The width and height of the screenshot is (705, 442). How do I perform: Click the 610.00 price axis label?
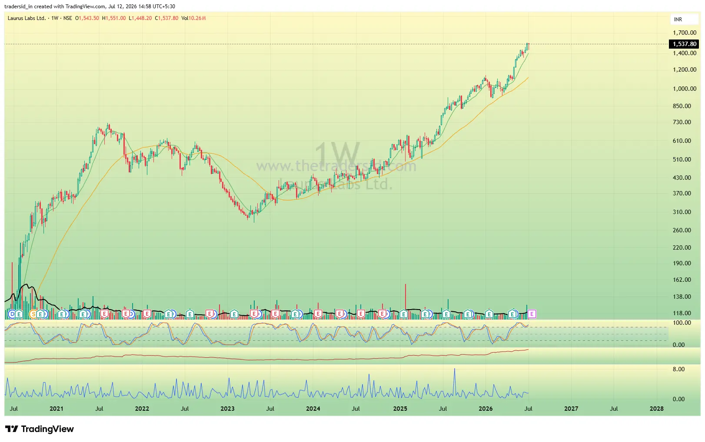click(682, 141)
